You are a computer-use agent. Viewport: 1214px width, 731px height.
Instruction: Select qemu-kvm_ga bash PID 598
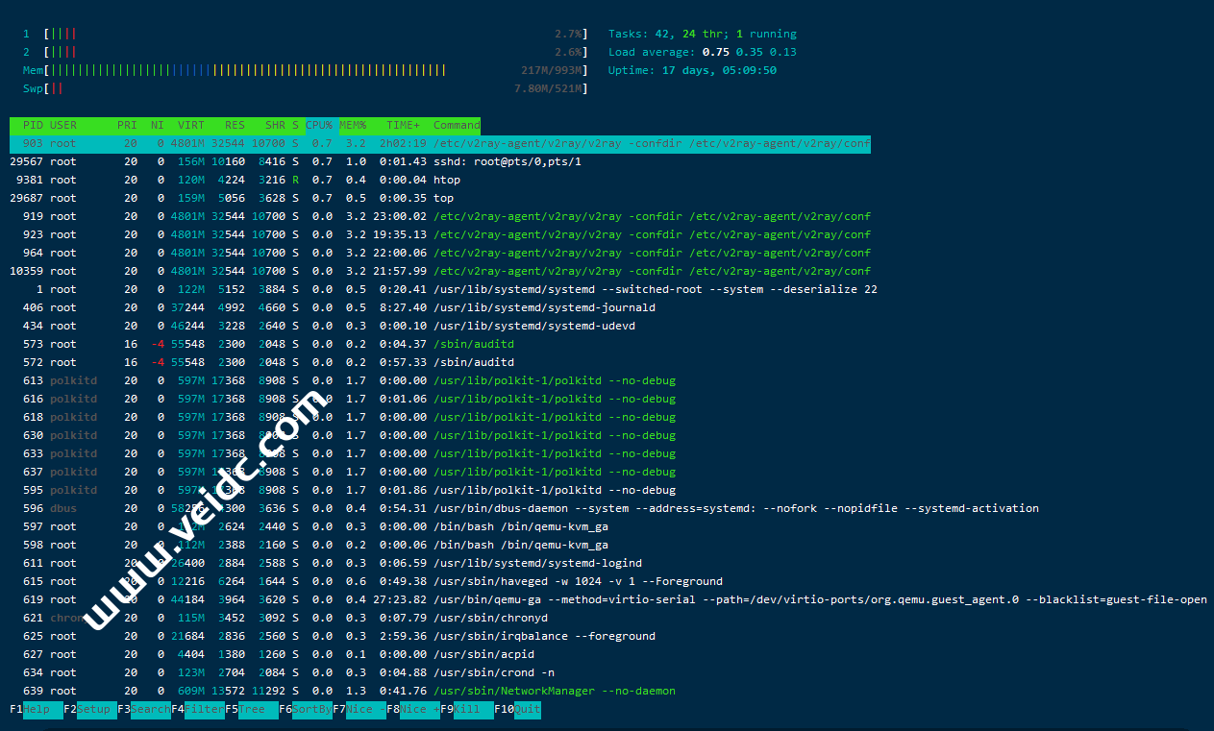(x=310, y=545)
